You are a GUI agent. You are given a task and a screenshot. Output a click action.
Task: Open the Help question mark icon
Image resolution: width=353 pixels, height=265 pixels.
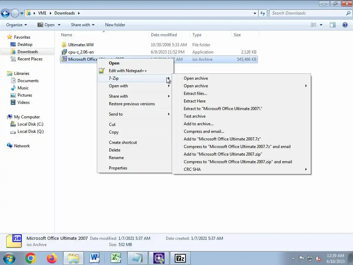click(345, 25)
